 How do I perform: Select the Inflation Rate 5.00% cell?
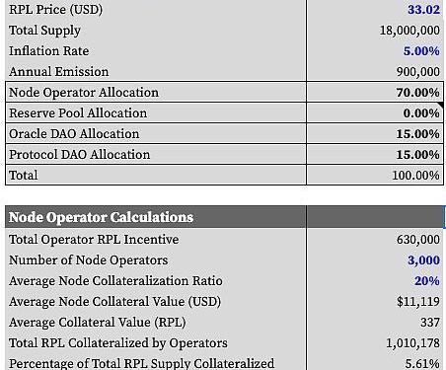tap(375, 51)
